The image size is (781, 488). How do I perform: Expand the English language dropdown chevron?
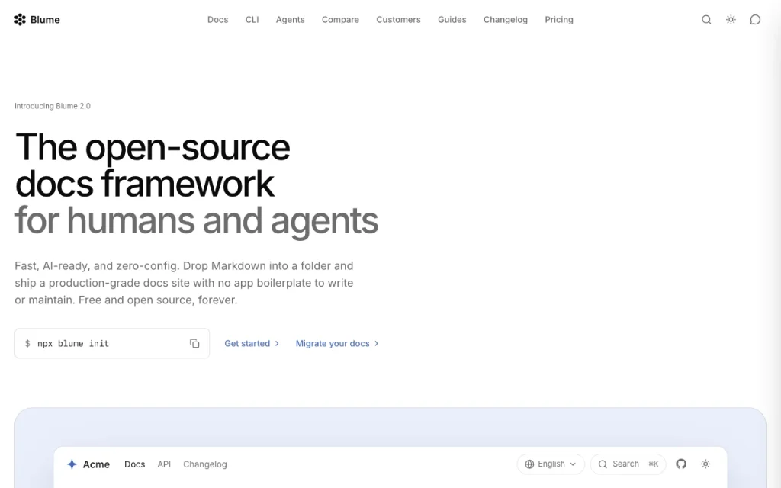point(573,464)
